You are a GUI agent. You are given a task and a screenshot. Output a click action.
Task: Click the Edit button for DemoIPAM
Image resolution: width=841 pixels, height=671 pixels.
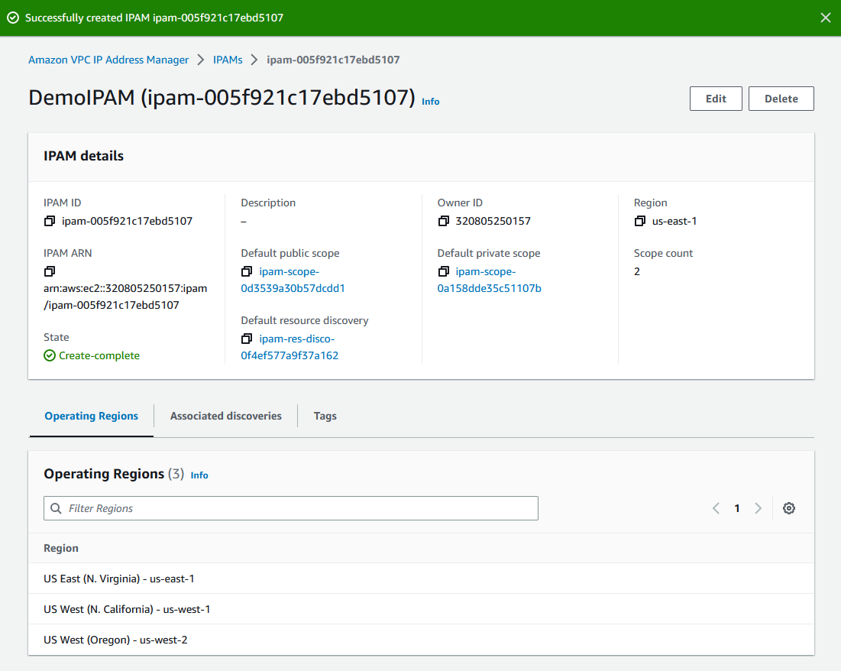tap(715, 98)
